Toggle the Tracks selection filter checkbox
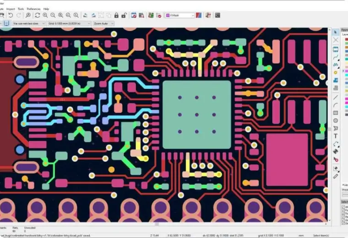This screenshot has width=348, height=238. tap(343, 213)
